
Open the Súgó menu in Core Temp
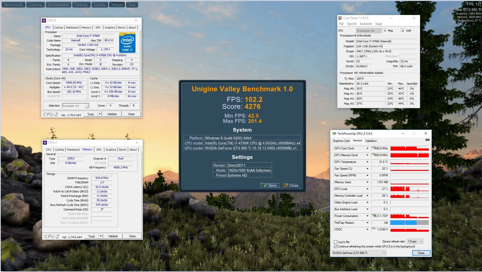pyautogui.click(x=379, y=24)
